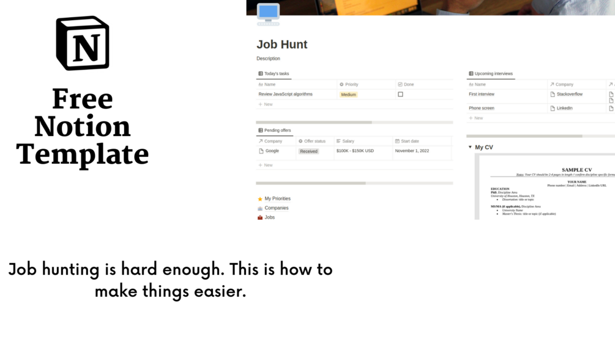Viewport: 615px width, 345px height.
Task: Open the Pending offers table tab
Action: [x=275, y=130]
